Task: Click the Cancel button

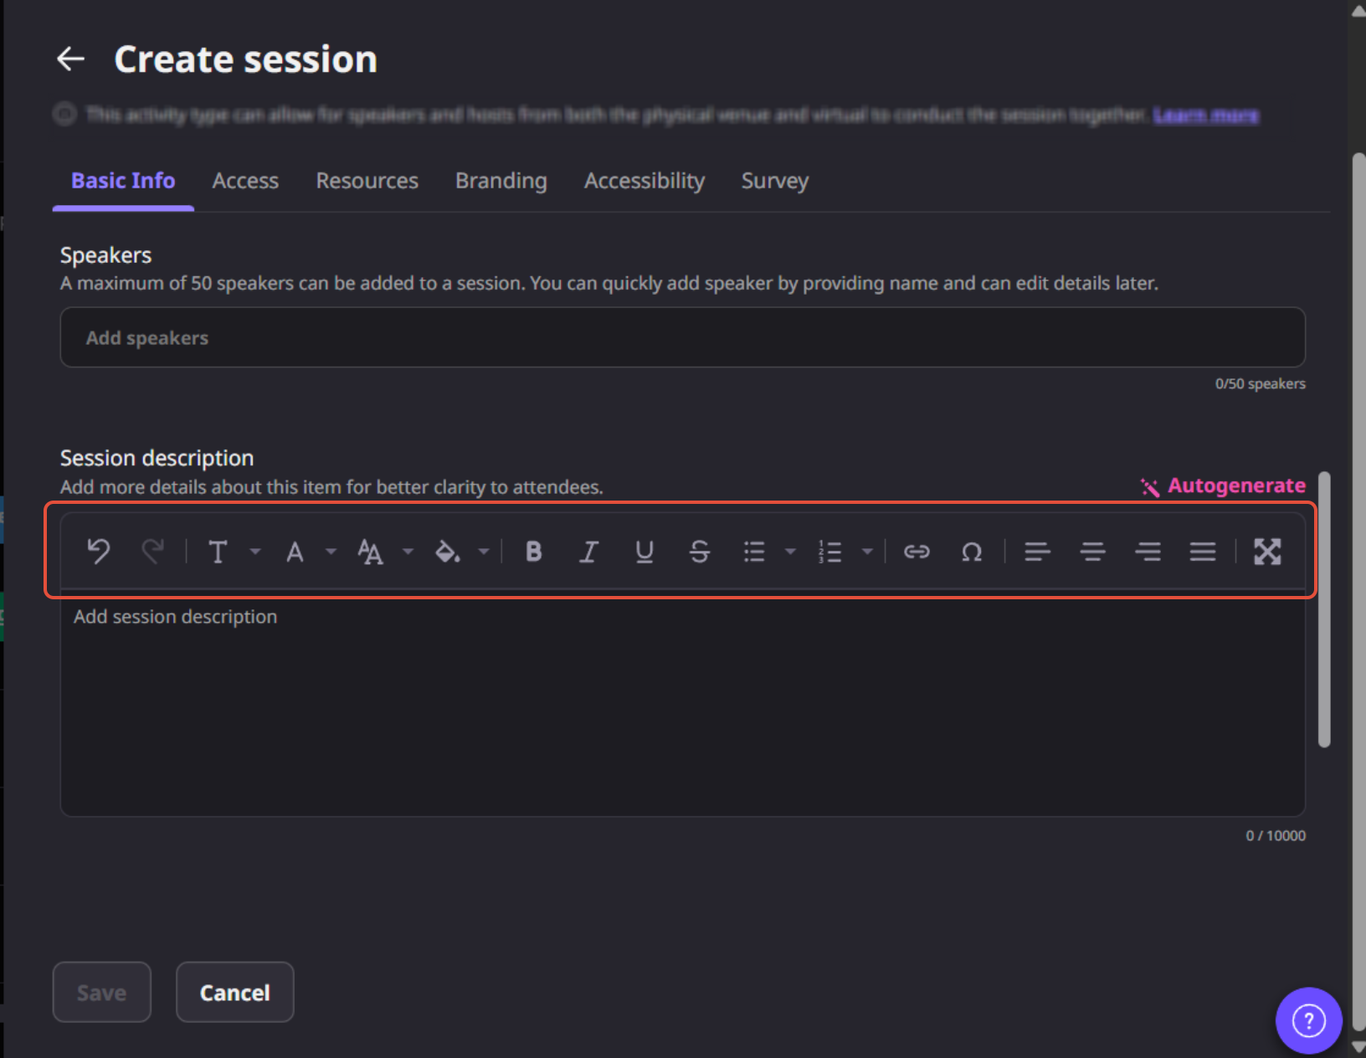Action: (234, 992)
